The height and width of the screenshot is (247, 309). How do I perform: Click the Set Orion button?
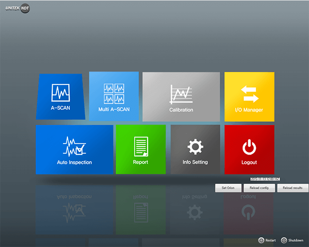click(228, 188)
